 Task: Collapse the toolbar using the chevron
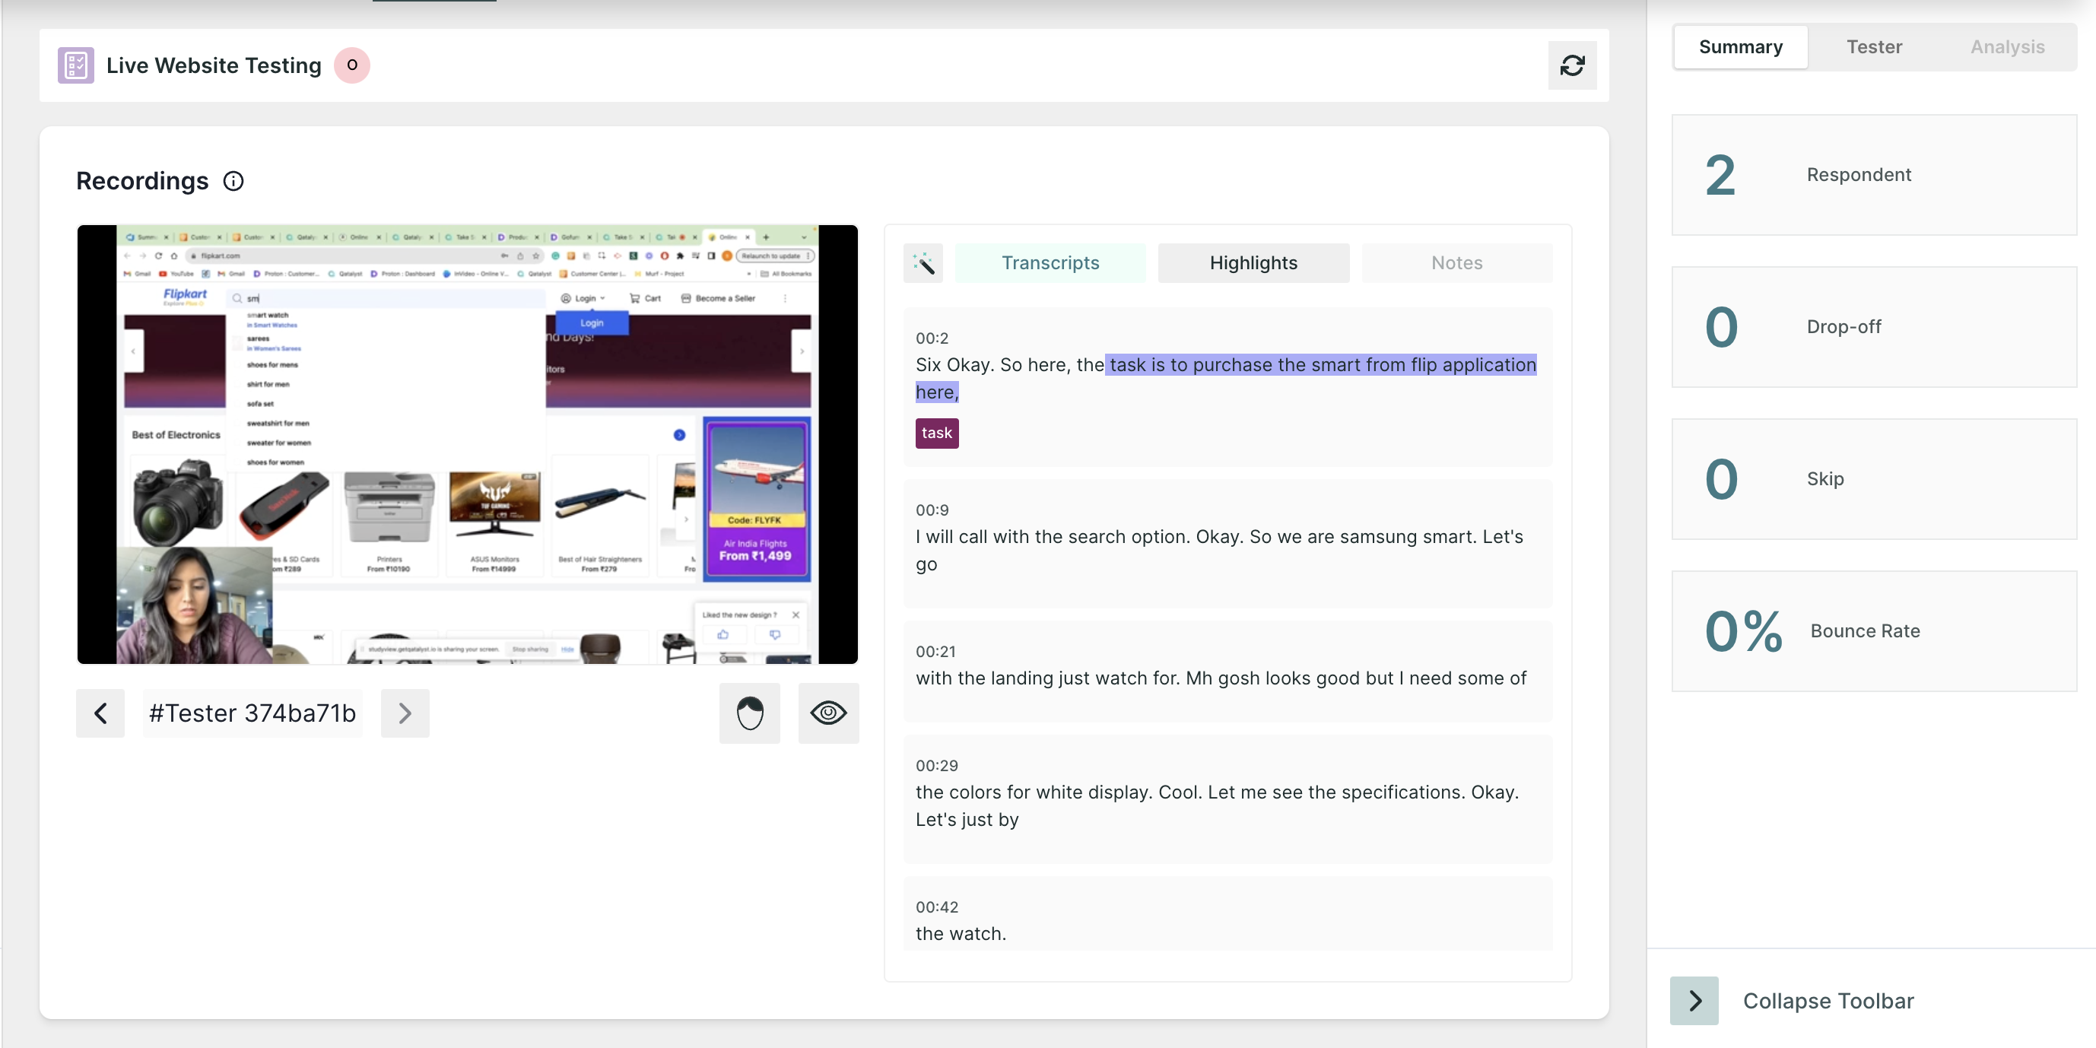point(1694,1000)
